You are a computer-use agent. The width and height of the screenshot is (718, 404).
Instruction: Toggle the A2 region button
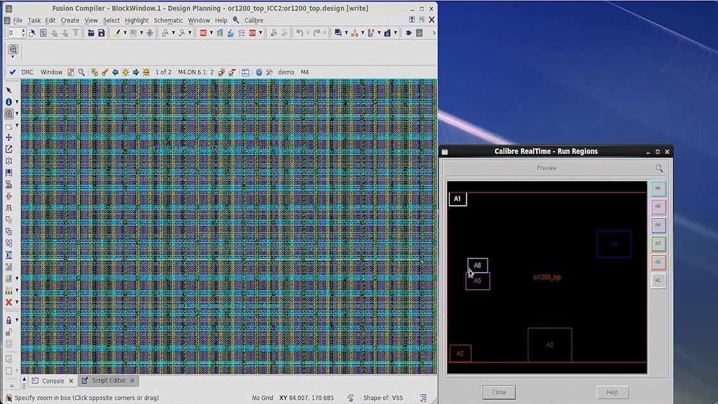coord(658,262)
